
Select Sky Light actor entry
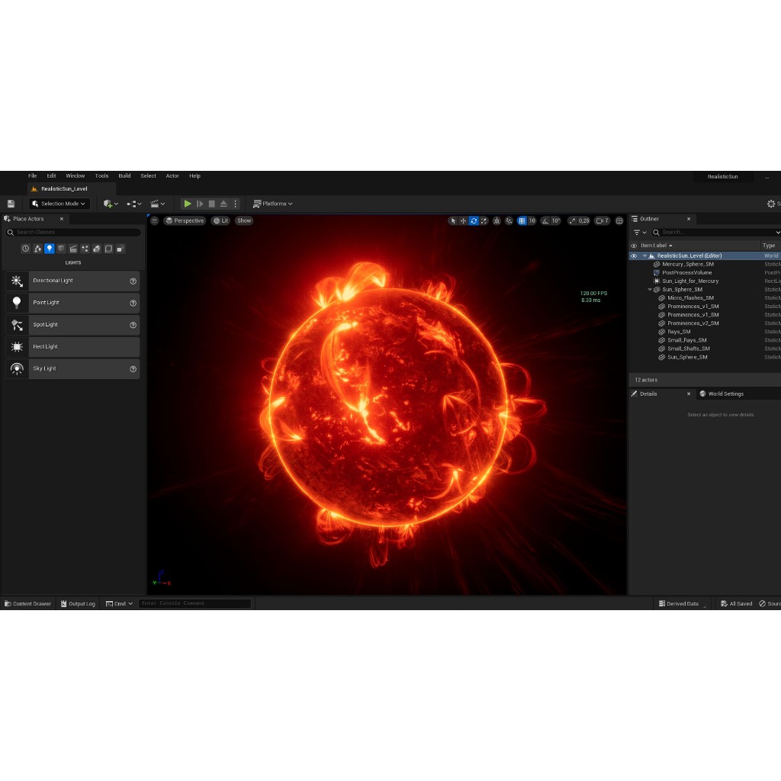pyautogui.click(x=72, y=368)
